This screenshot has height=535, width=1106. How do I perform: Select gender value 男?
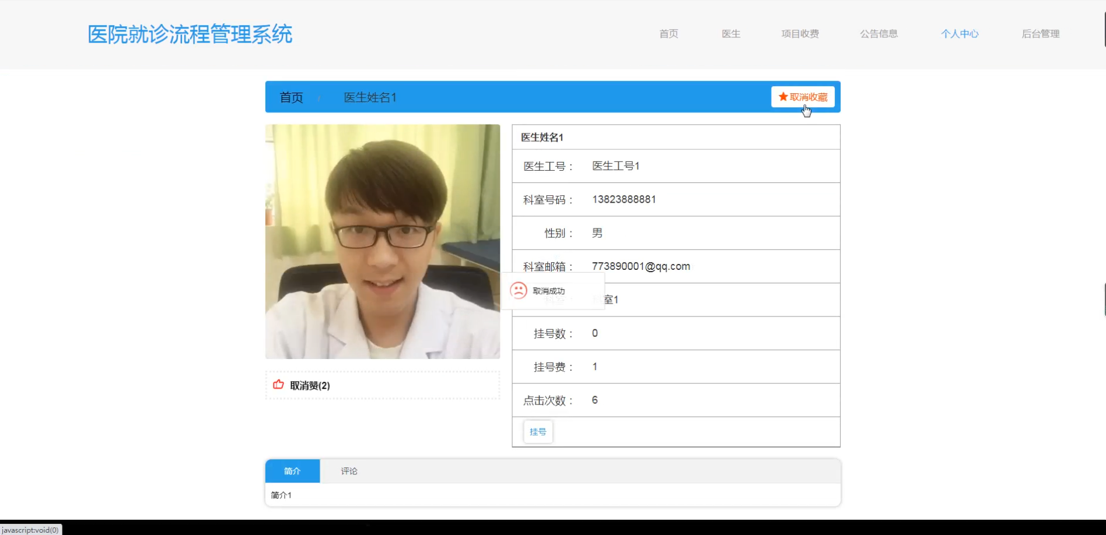point(597,233)
